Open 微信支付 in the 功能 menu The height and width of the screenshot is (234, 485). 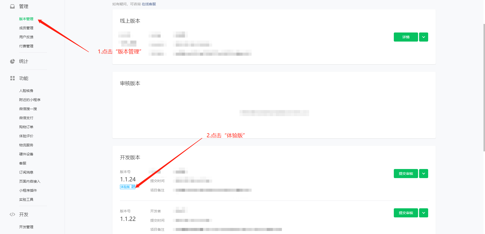[26, 118]
